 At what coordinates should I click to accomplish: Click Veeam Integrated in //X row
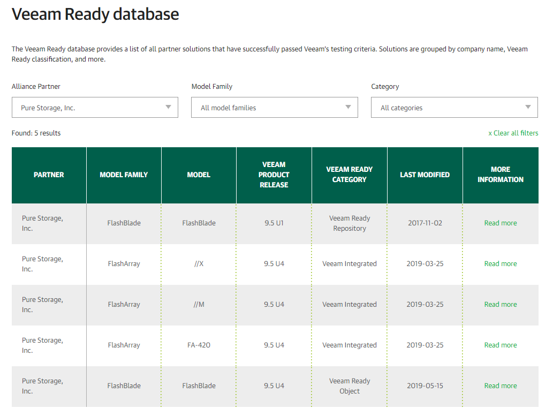pyautogui.click(x=350, y=263)
